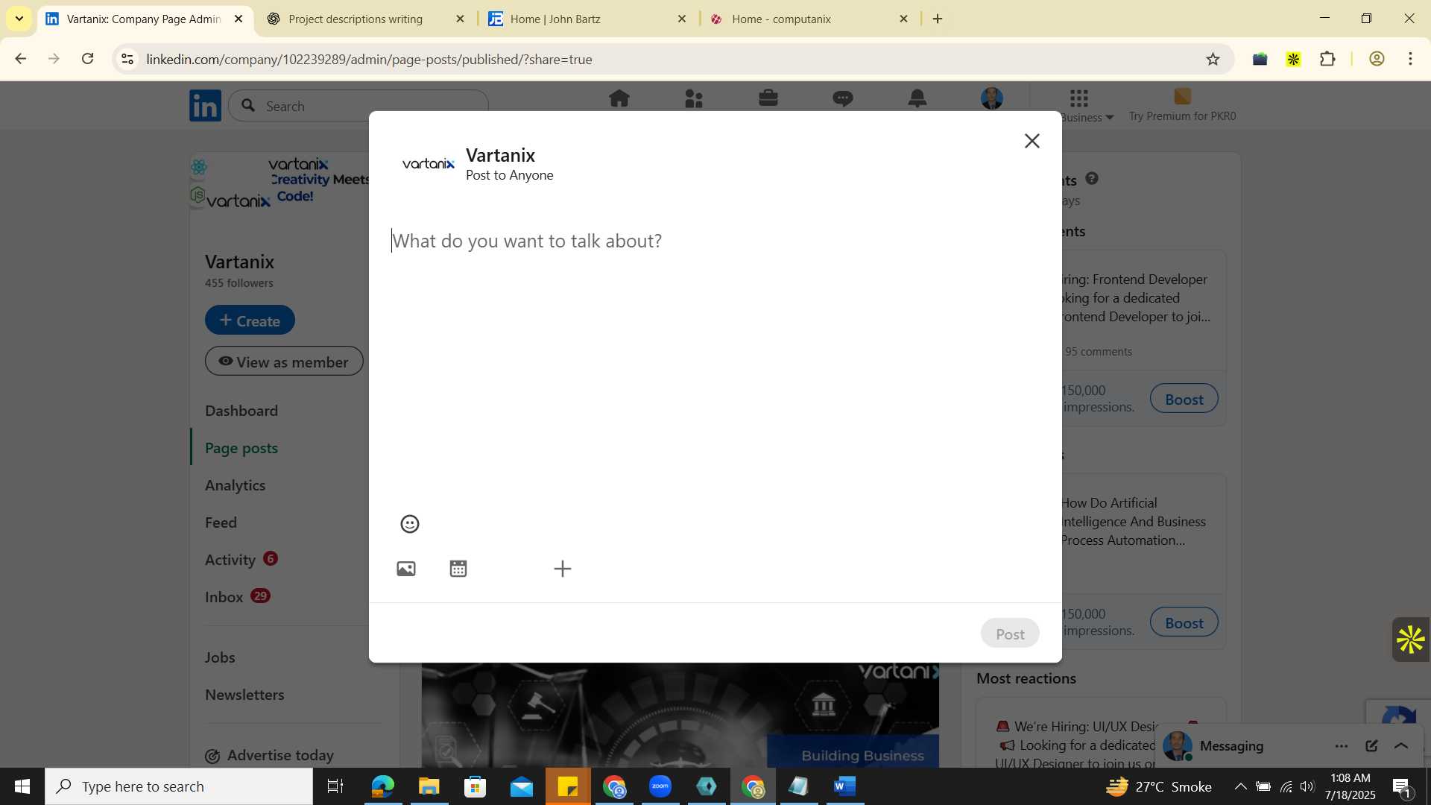Open Chrome three-dot menu
The width and height of the screenshot is (1431, 805).
point(1410,59)
